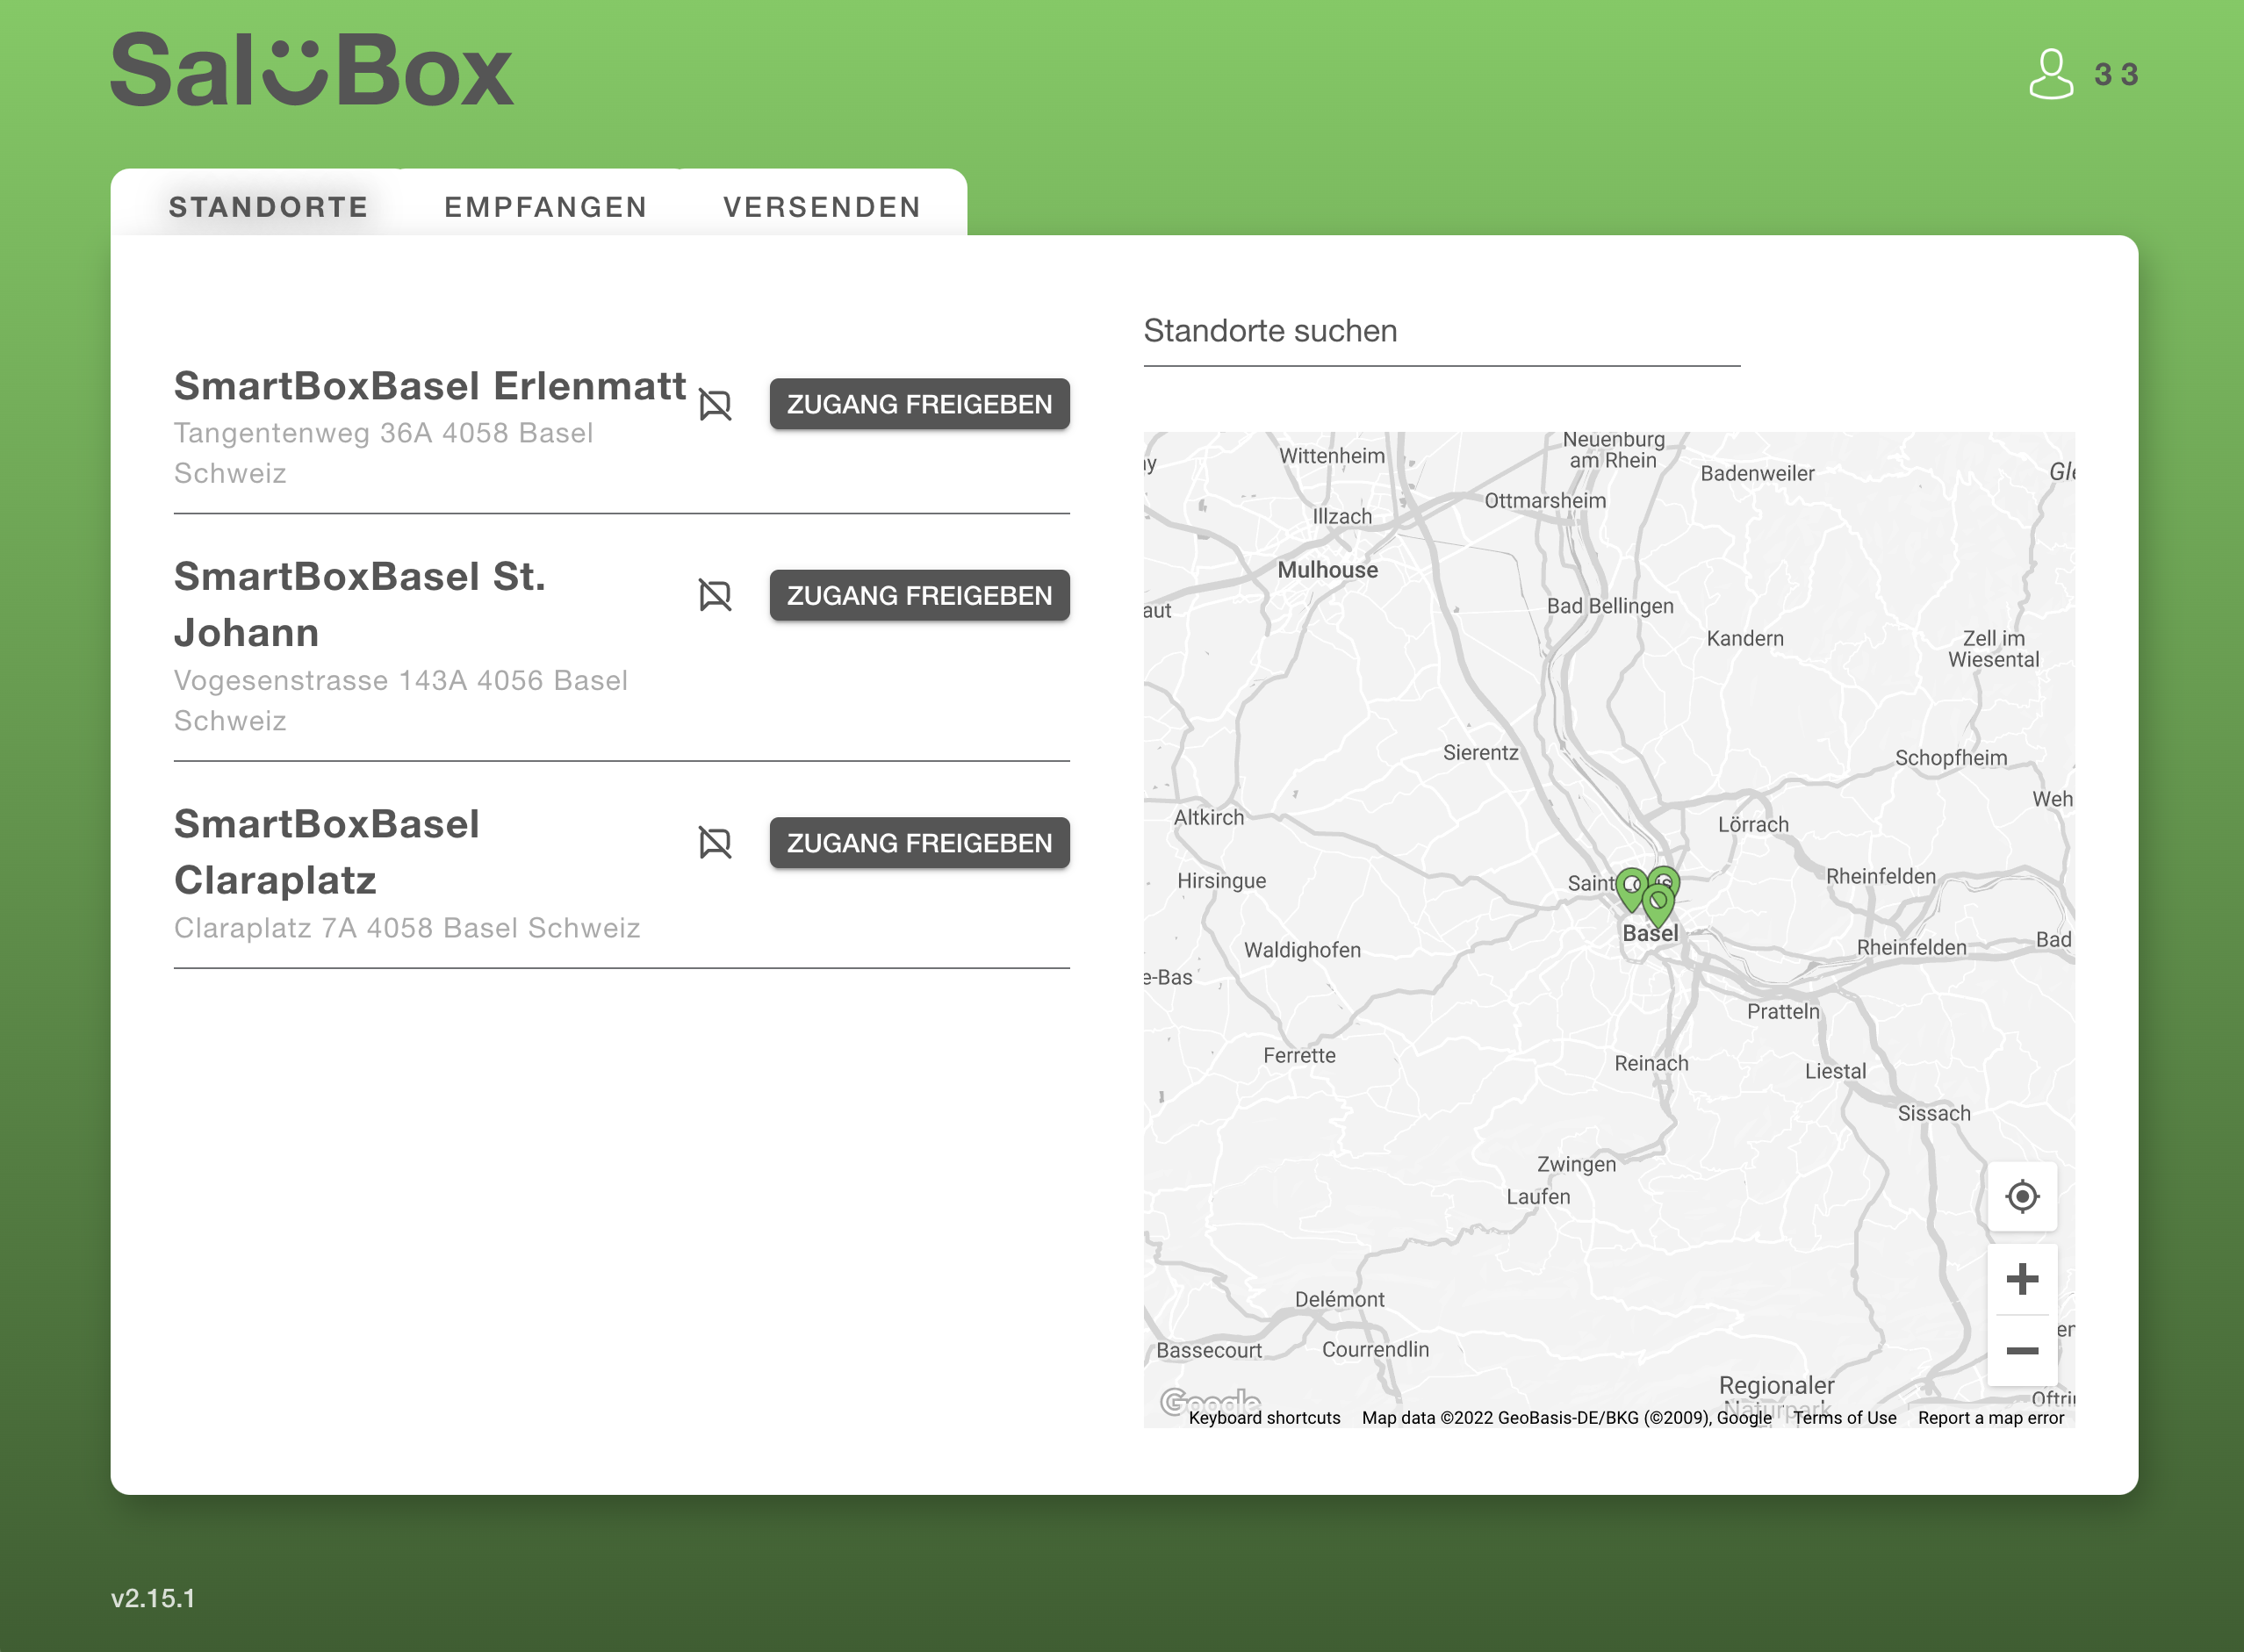2244x1652 pixels.
Task: Open Keyboard shortcuts on the map
Action: coord(1264,1418)
